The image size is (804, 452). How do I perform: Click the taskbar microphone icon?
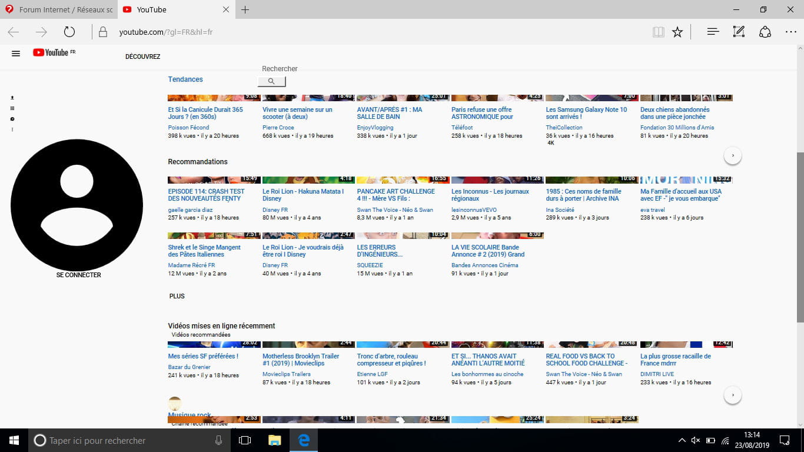click(219, 440)
